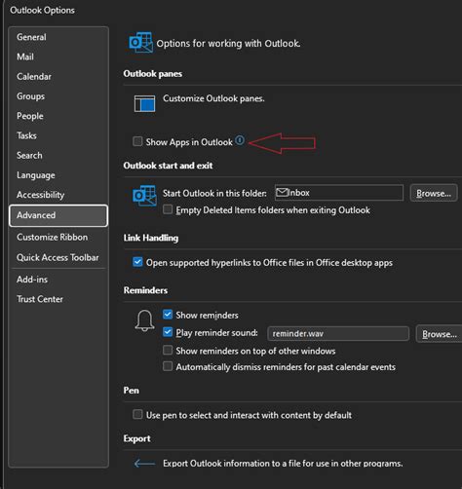Click the Outlook Options dialog title
The width and height of the screenshot is (462, 489).
(42, 11)
